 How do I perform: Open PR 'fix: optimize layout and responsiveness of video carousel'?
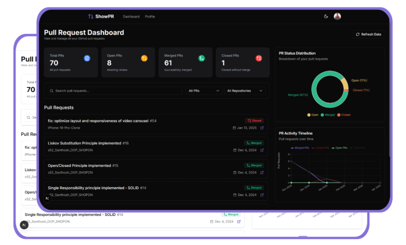click(98, 121)
